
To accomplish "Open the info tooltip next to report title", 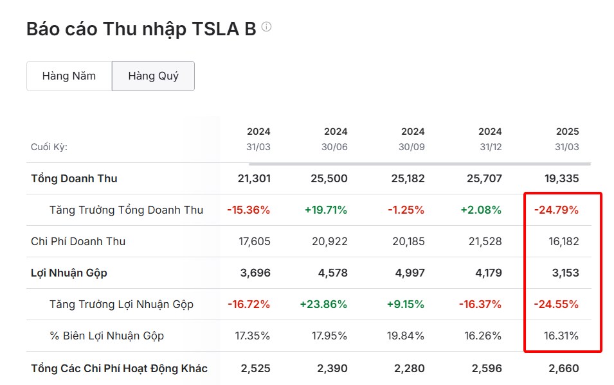I will (268, 27).
